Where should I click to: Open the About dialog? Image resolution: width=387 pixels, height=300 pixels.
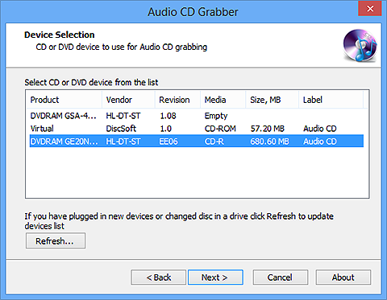[343, 277]
